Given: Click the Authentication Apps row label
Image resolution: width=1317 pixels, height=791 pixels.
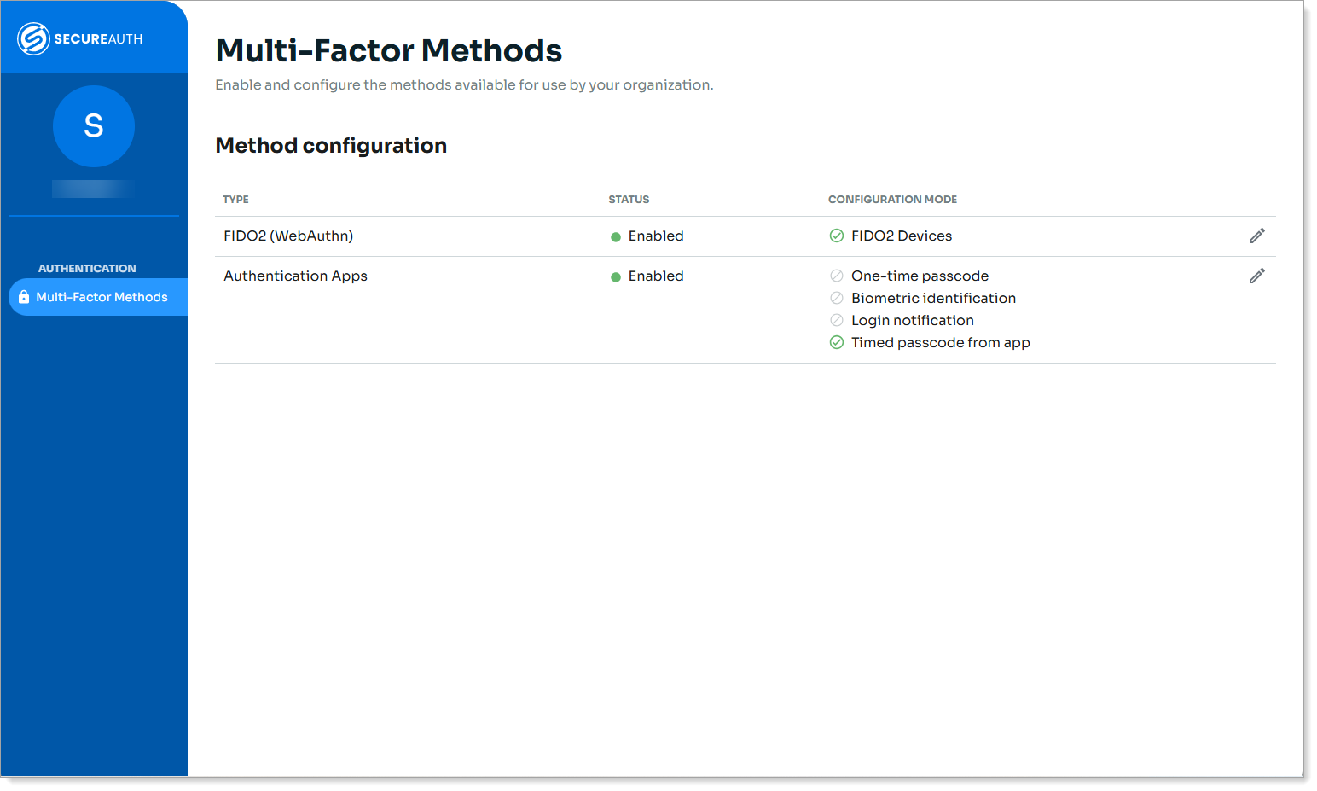Looking at the screenshot, I should pos(295,276).
